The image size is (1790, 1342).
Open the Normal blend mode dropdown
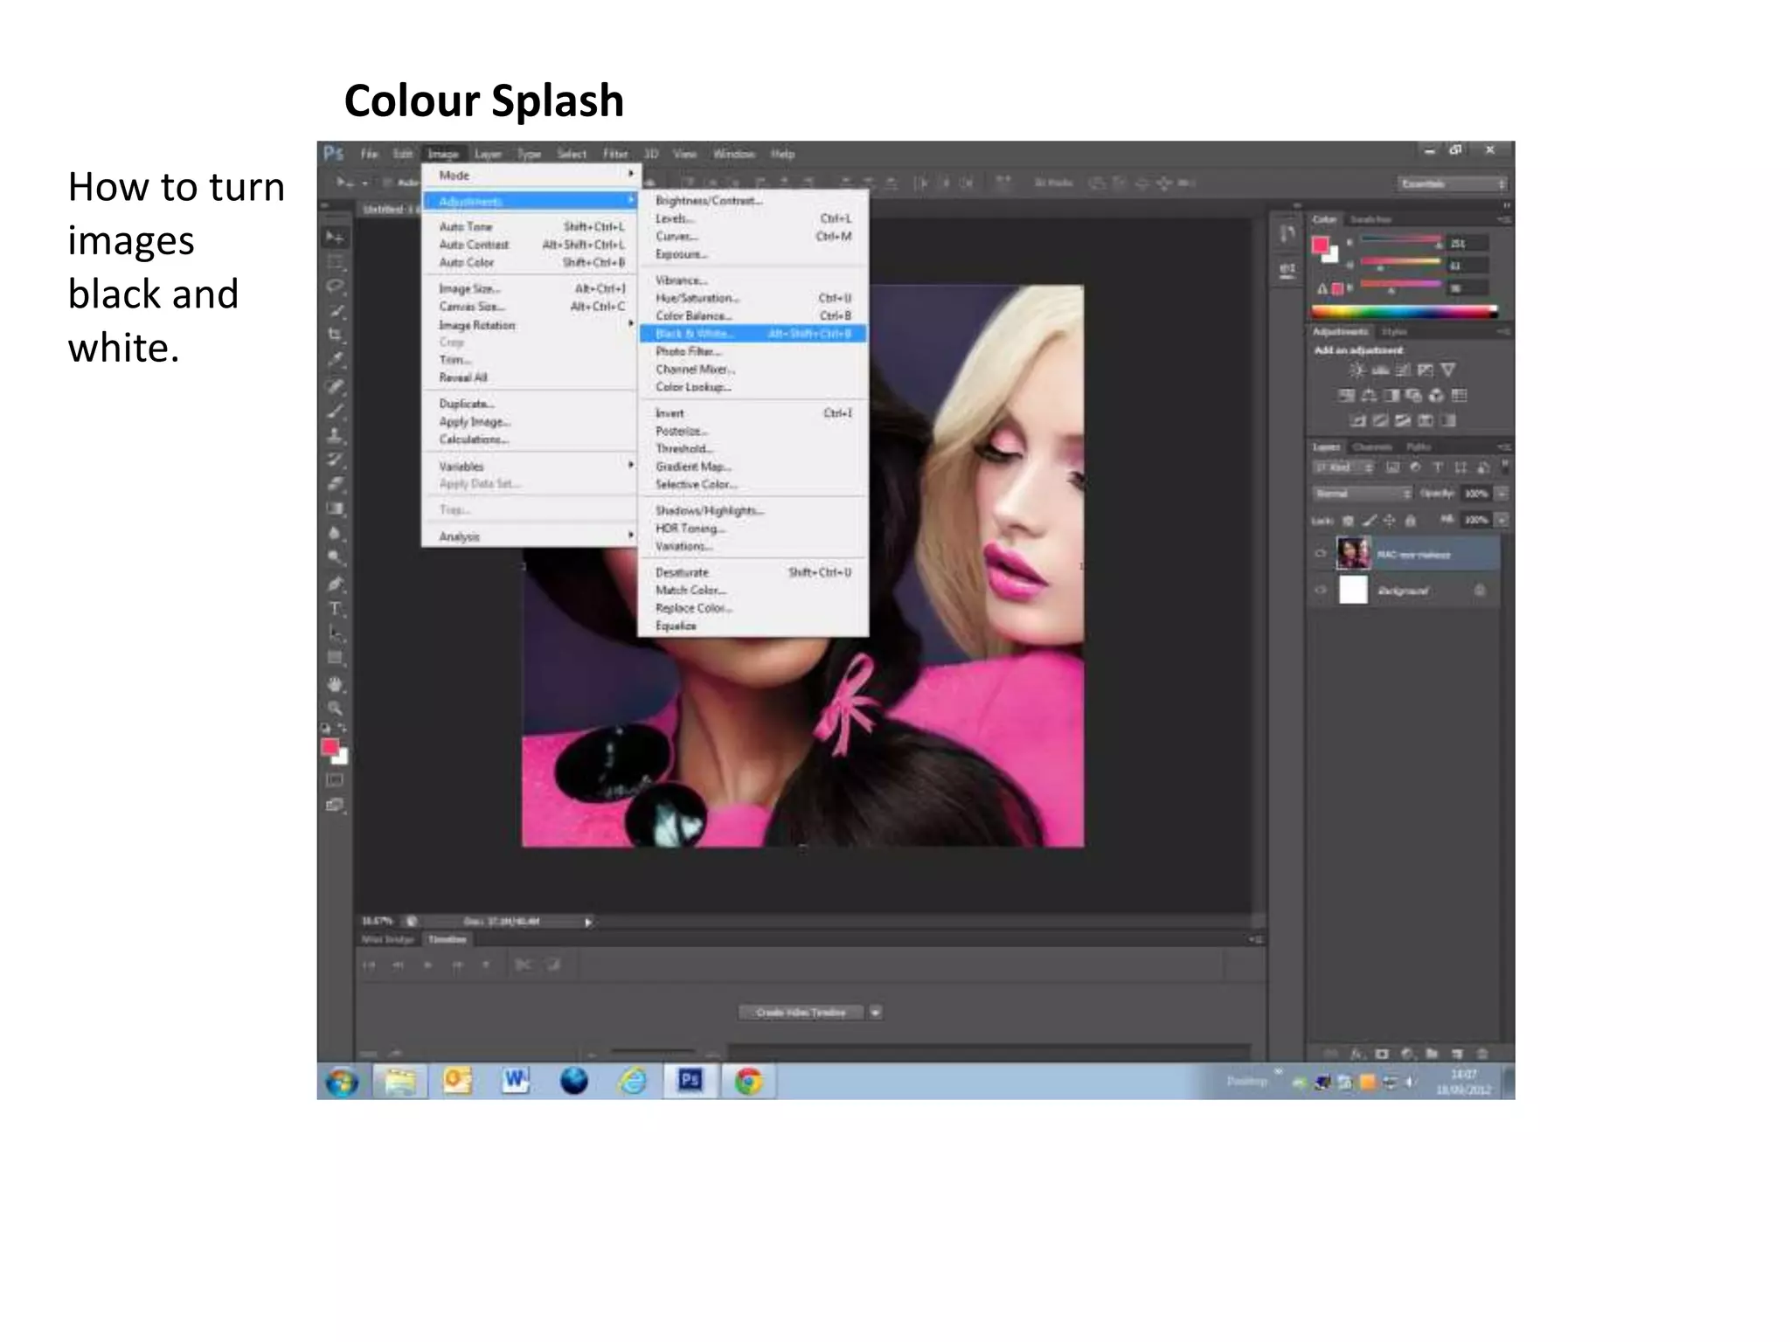(1362, 494)
